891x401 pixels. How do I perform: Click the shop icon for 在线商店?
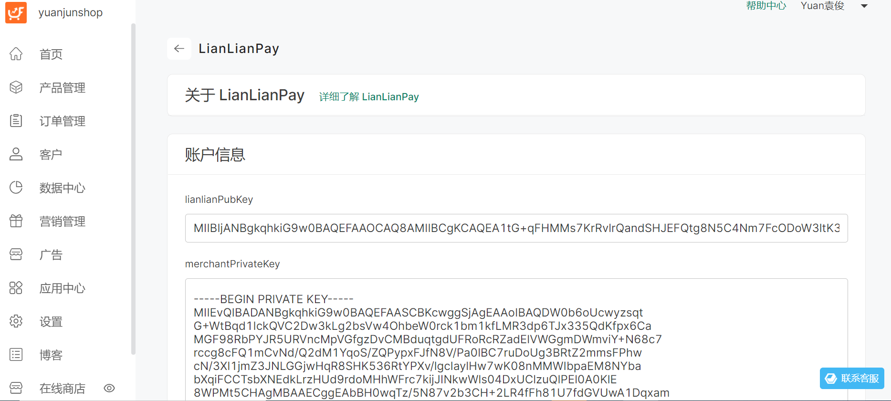(x=16, y=388)
